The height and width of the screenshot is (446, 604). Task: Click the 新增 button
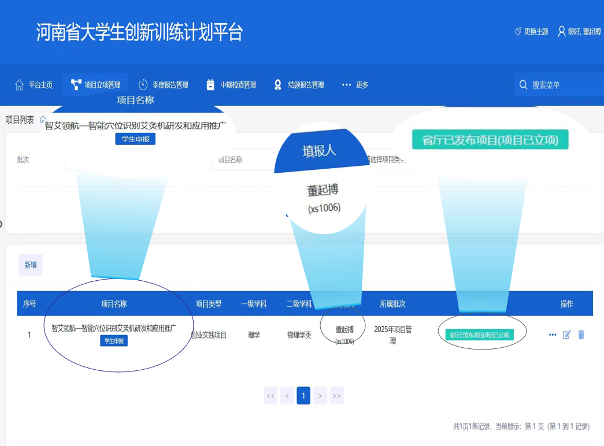click(31, 265)
